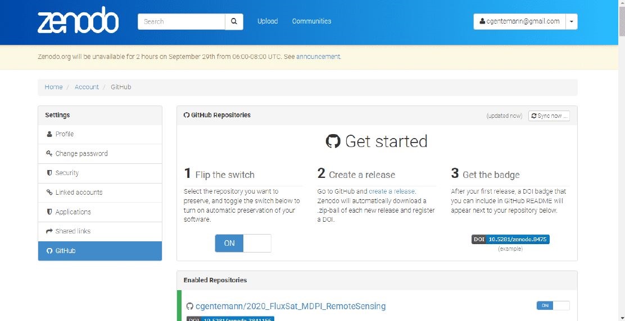Click the 'Enabled Repositories' heading text
This screenshot has height=321, width=625.
tap(215, 280)
